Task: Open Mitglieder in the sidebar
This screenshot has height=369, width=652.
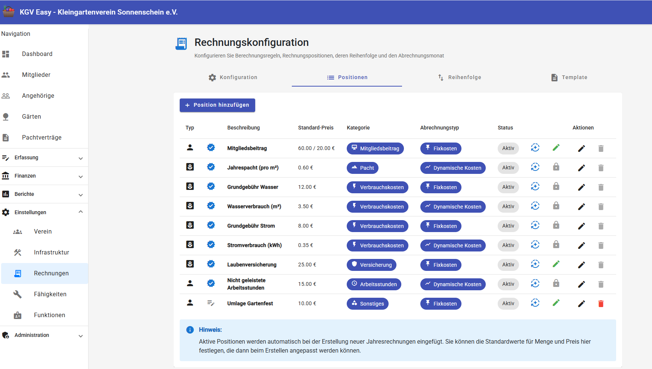Action: [44, 75]
